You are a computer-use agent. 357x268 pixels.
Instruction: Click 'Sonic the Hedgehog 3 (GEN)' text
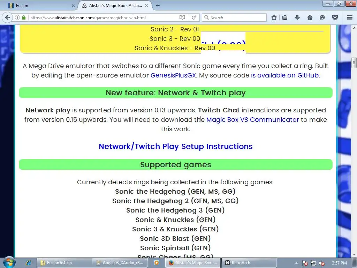point(175,210)
